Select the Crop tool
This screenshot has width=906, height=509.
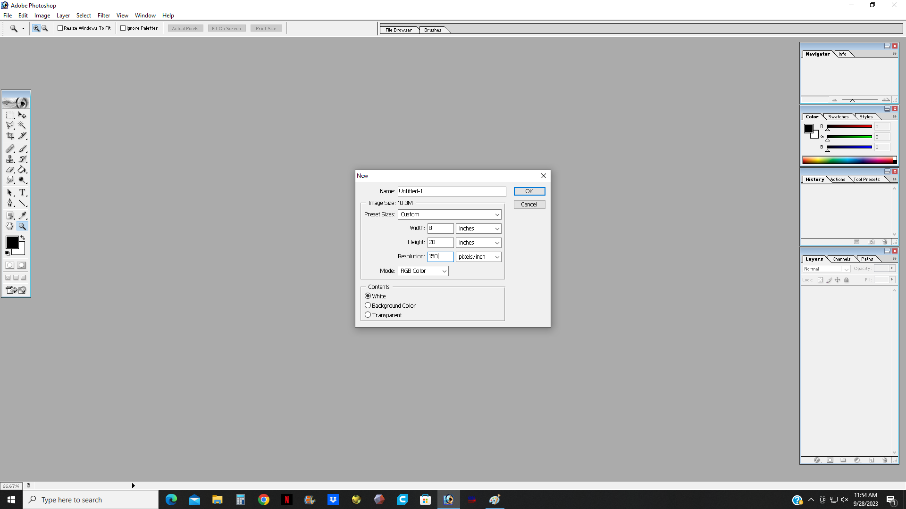pos(9,136)
